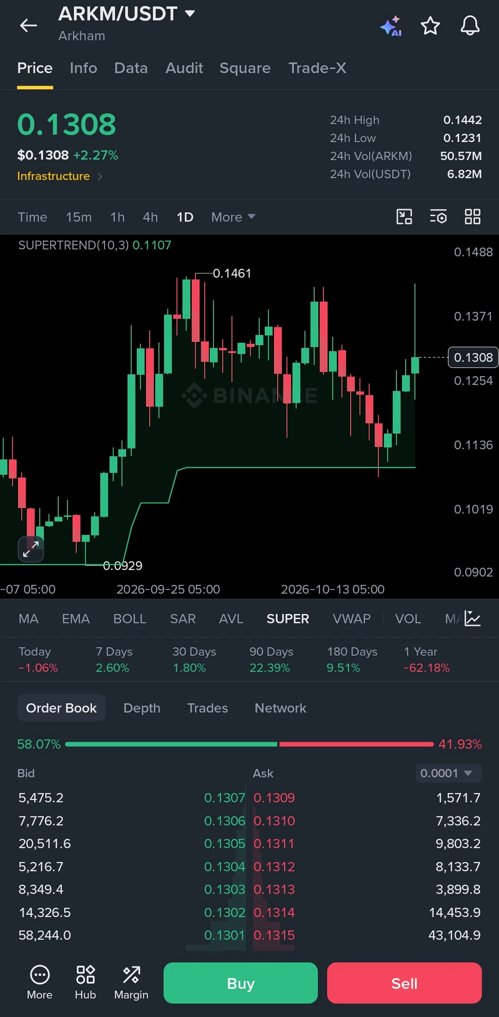499x1017 pixels.
Task: Add ARKM/USDT to favorites with star
Action: click(430, 26)
